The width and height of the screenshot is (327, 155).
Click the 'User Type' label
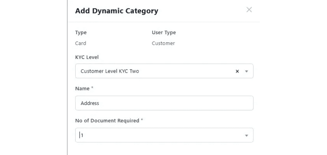point(164,32)
